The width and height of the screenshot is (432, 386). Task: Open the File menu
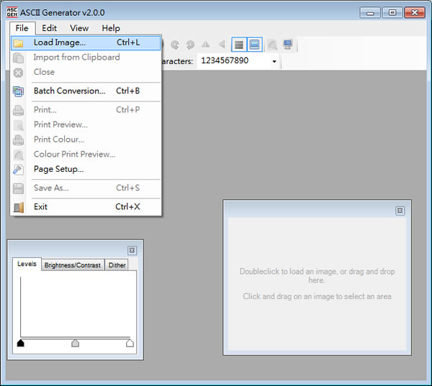click(22, 28)
